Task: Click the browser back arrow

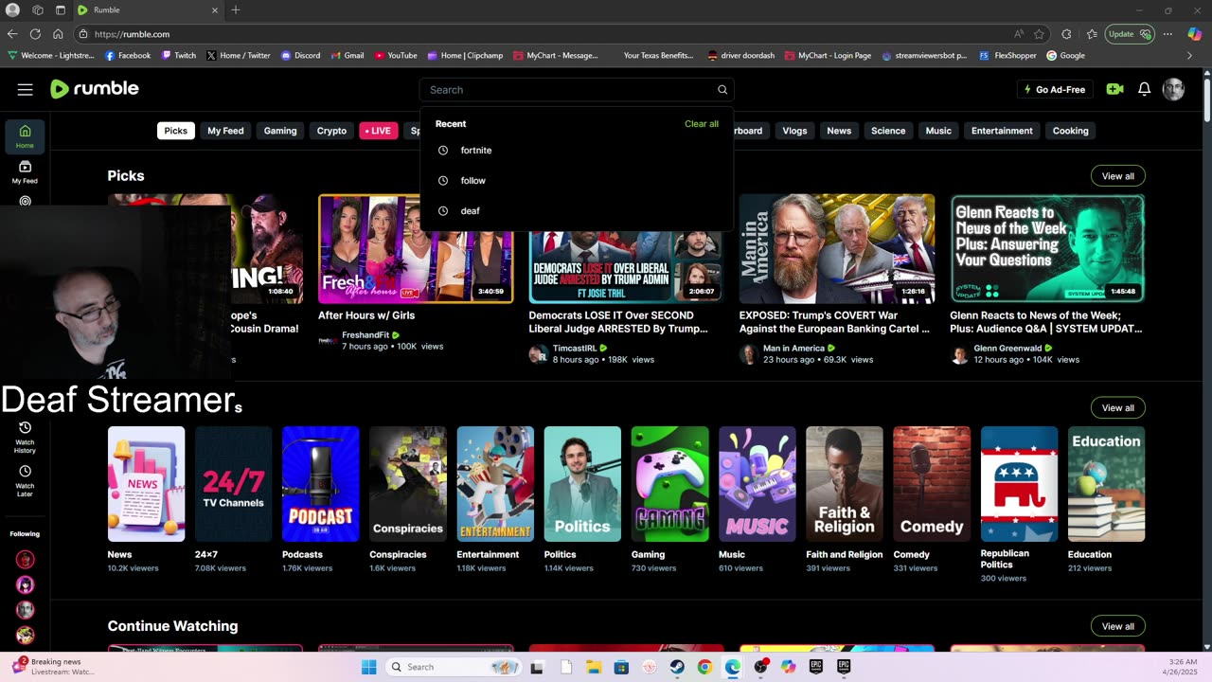Action: [12, 34]
